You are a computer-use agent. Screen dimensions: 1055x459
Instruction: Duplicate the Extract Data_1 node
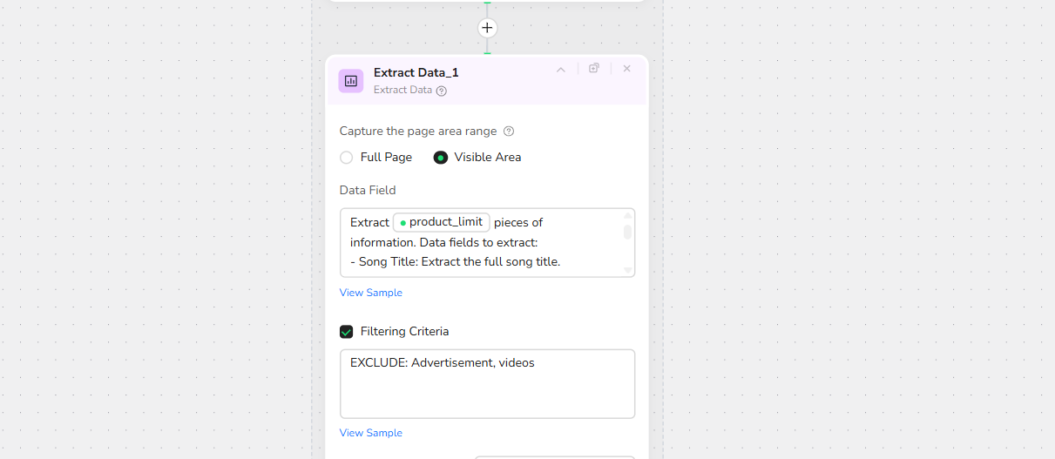(x=594, y=68)
